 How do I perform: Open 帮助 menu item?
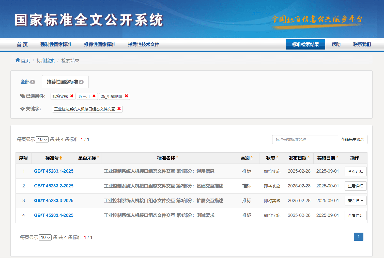336,44
